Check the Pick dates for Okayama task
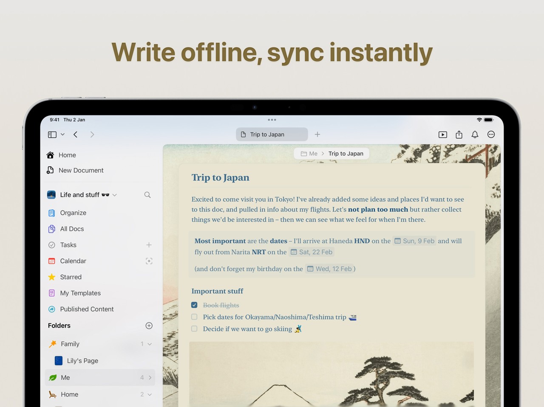This screenshot has height=407, width=544. pyautogui.click(x=194, y=317)
